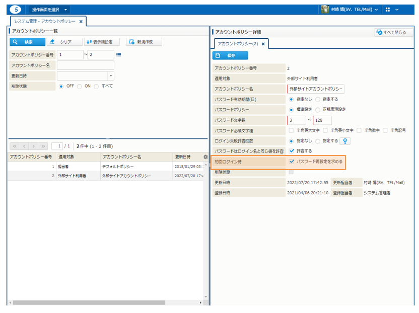Save the policy with 保存 button

[x=230, y=56]
